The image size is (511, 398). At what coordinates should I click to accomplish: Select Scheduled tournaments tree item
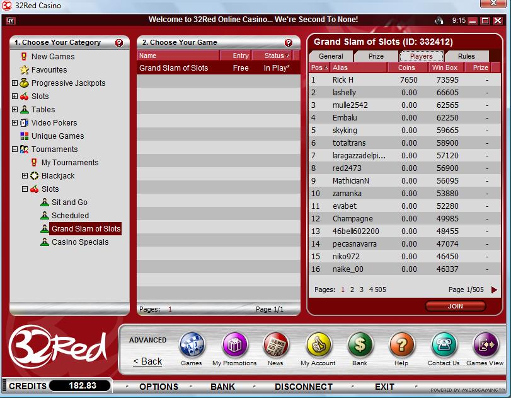[x=70, y=215]
